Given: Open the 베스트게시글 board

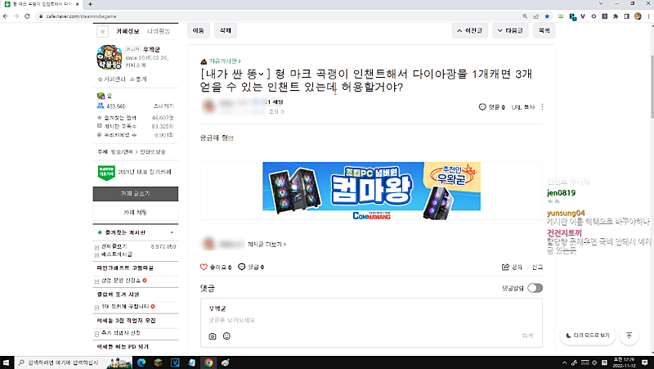Looking at the screenshot, I should pyautogui.click(x=117, y=254).
